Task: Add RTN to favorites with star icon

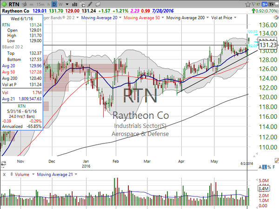Action: click(x=248, y=4)
